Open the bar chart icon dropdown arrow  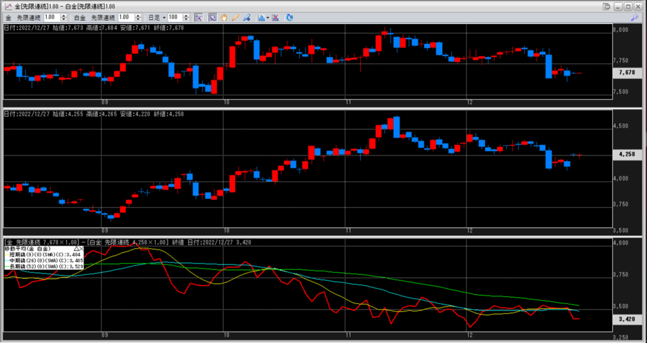(268, 18)
